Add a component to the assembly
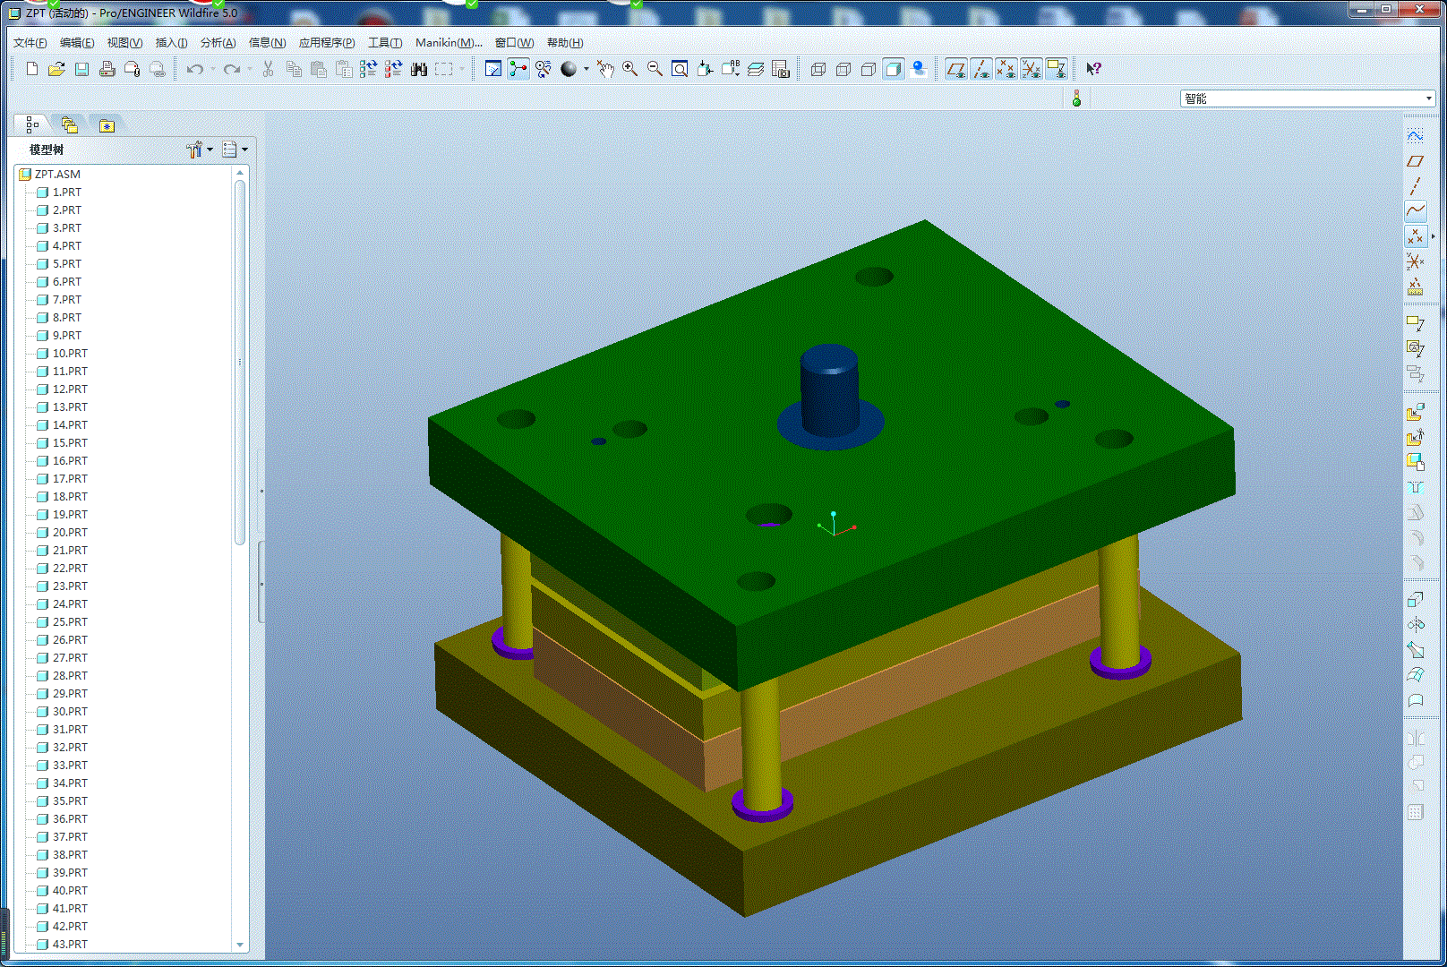Viewport: 1447px width, 967px height. (1415, 412)
